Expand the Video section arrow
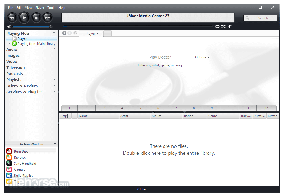Image resolution: width=284 pixels, height=196 pixels. point(54,61)
